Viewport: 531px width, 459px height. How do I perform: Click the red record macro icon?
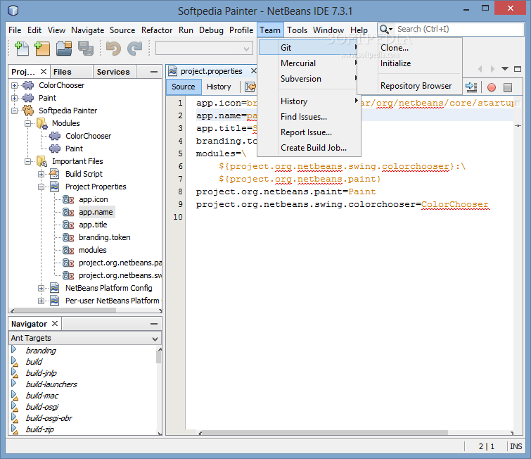point(492,87)
